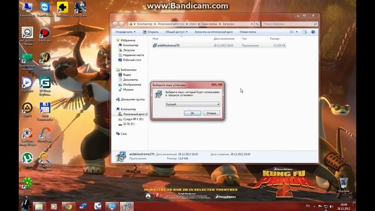Click the help icon in Explorer toolbar

[313, 32]
